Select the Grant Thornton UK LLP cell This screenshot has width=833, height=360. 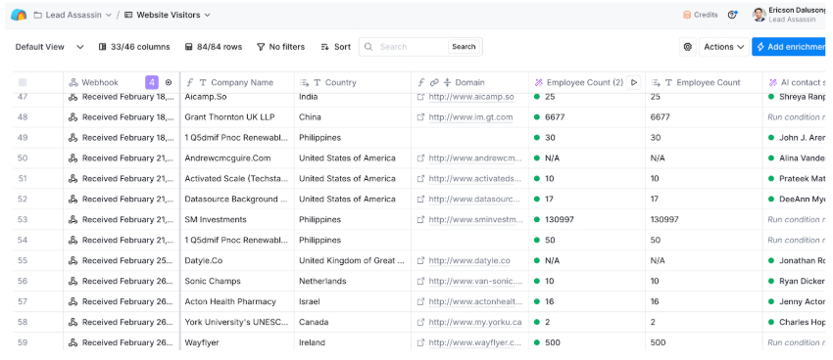click(x=237, y=117)
